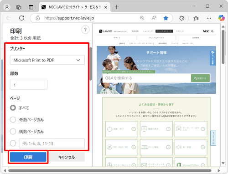Viewport: 228px width, 174px height.
Task: Click the zoom magnifier icon in address bar
Action: click(x=142, y=18)
